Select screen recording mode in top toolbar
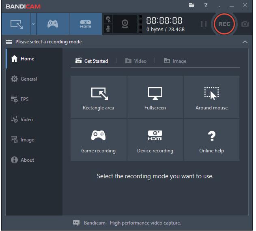The image size is (256, 231). [x=16, y=24]
